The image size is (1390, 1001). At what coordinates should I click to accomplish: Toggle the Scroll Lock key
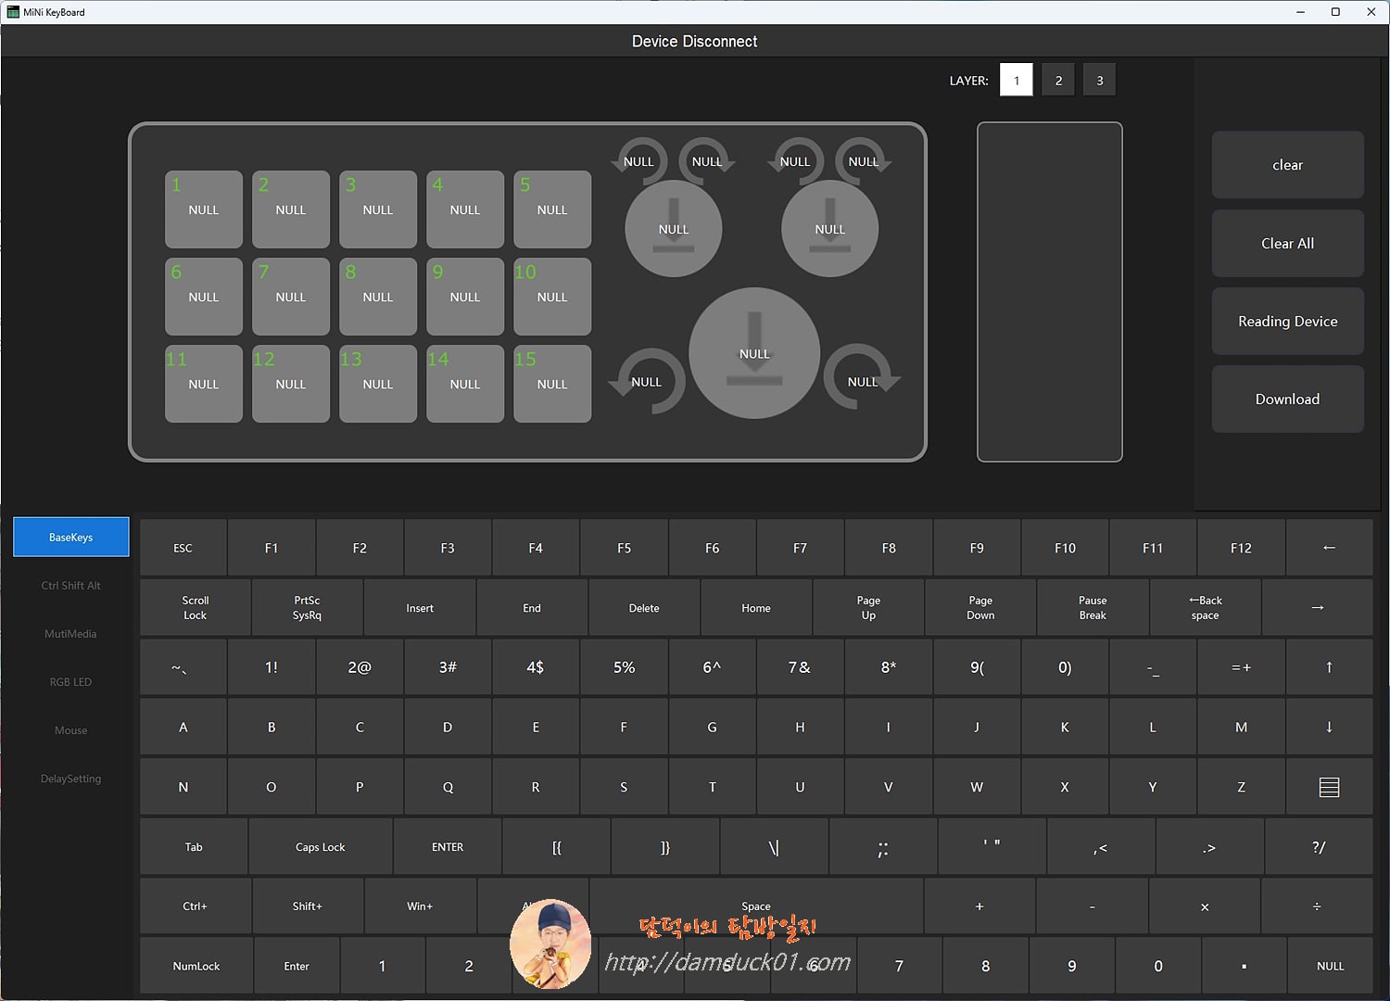click(x=195, y=607)
